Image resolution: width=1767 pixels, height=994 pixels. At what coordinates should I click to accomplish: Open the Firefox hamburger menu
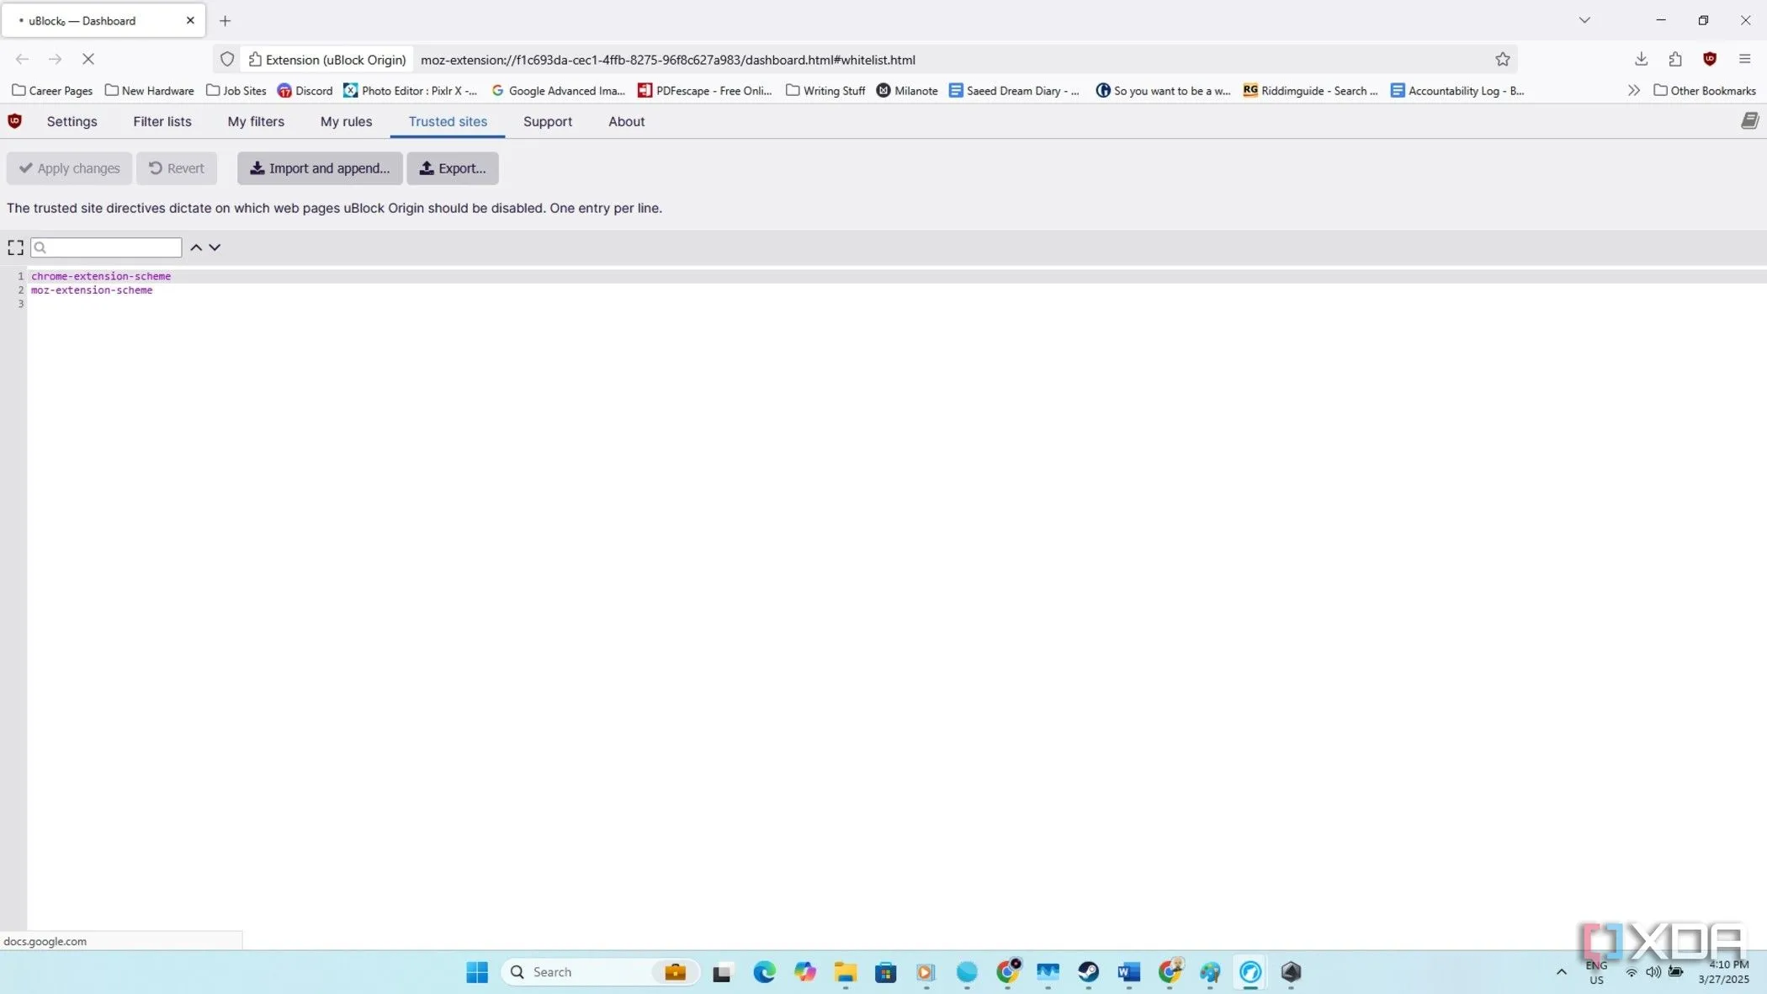(1744, 59)
